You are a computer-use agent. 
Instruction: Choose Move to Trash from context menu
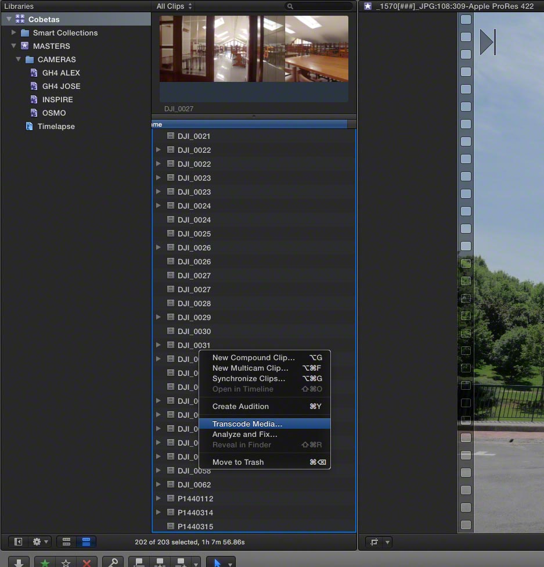tap(265, 462)
